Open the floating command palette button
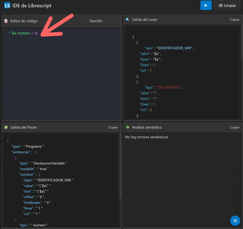This screenshot has height=229, width=243. tap(235, 221)
